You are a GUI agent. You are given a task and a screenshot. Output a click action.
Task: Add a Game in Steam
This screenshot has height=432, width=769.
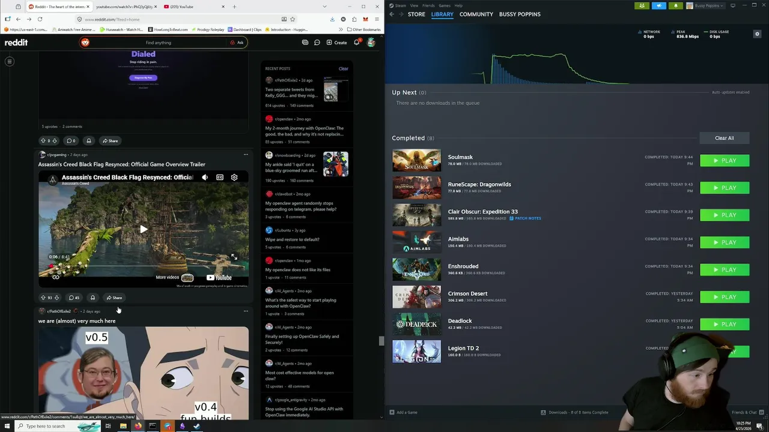tap(403, 412)
